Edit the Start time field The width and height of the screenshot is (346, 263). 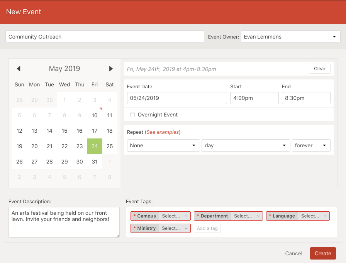[x=254, y=98]
